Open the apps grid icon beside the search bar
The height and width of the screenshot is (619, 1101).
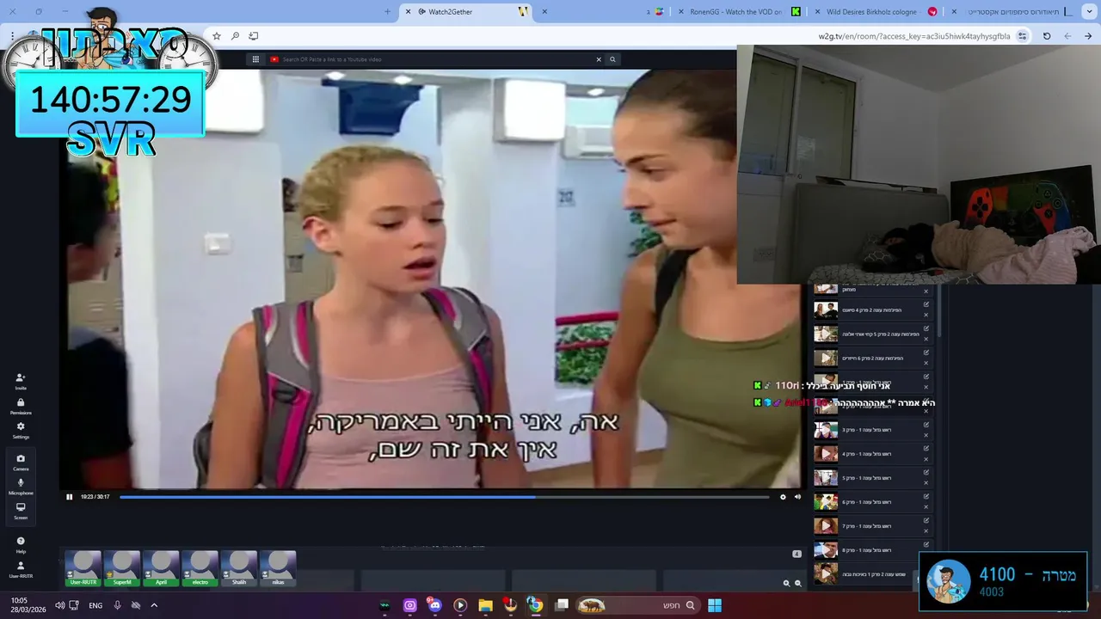pyautogui.click(x=255, y=59)
